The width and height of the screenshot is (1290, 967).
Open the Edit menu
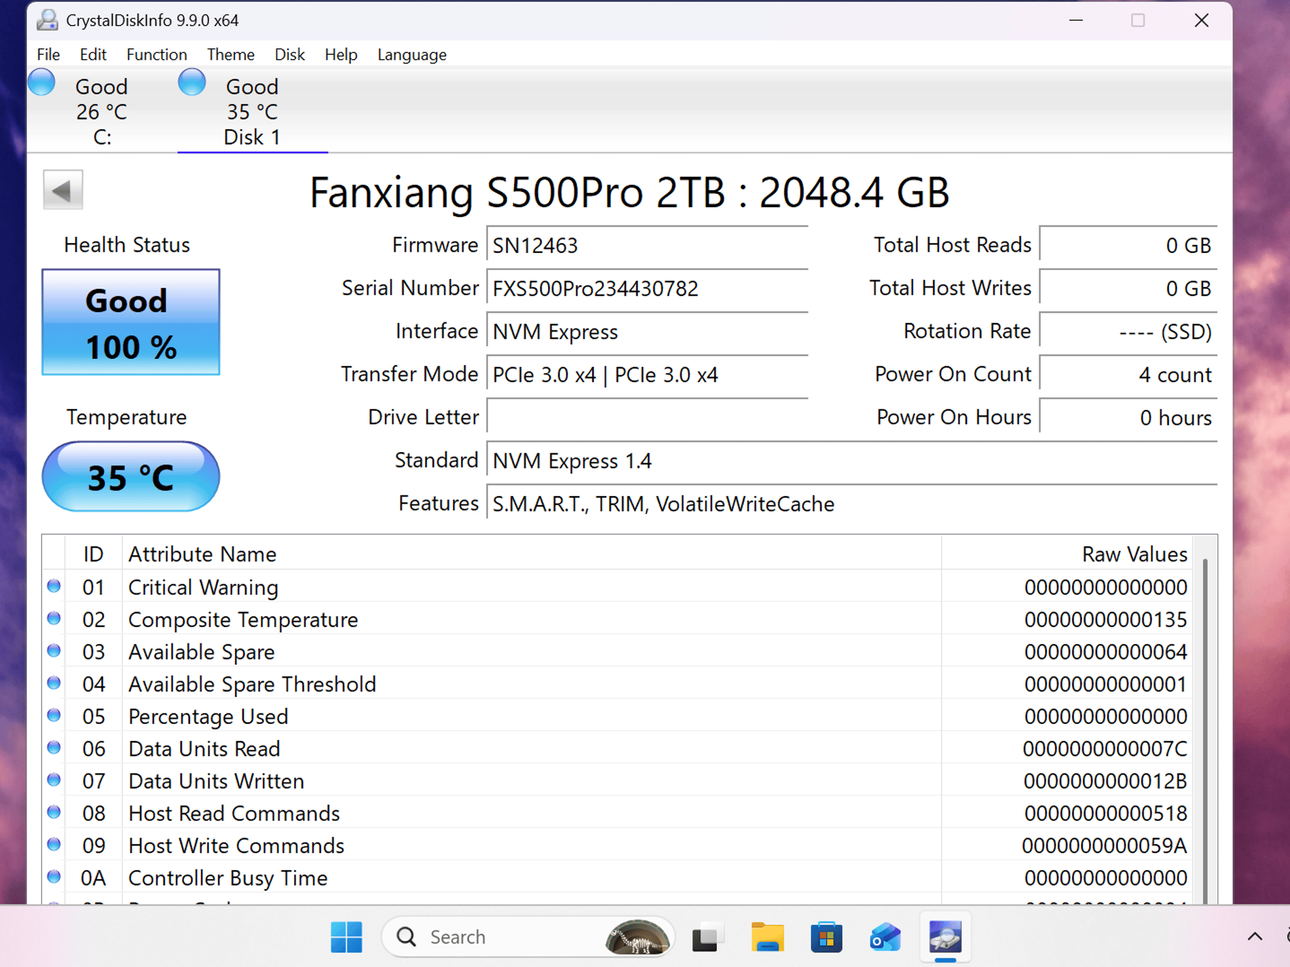pyautogui.click(x=93, y=55)
